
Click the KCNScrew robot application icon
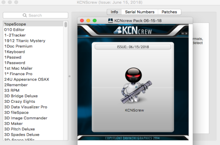pos(136,86)
